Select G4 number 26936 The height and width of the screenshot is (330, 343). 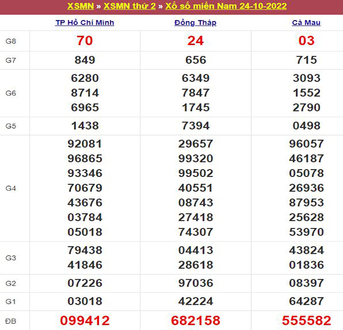(x=306, y=188)
